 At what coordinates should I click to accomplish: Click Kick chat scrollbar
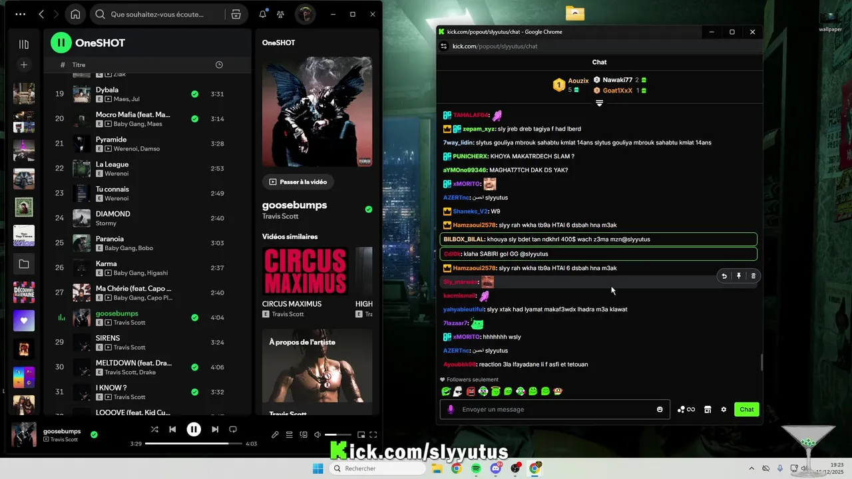pos(761,363)
